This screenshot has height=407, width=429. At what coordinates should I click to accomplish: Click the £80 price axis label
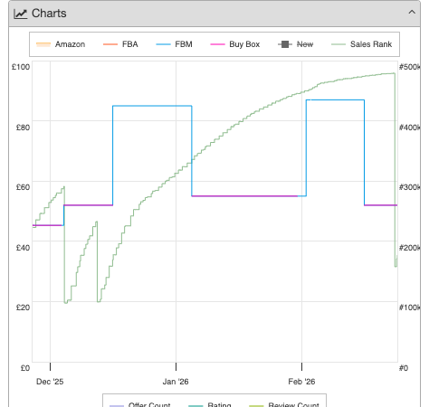click(x=23, y=128)
